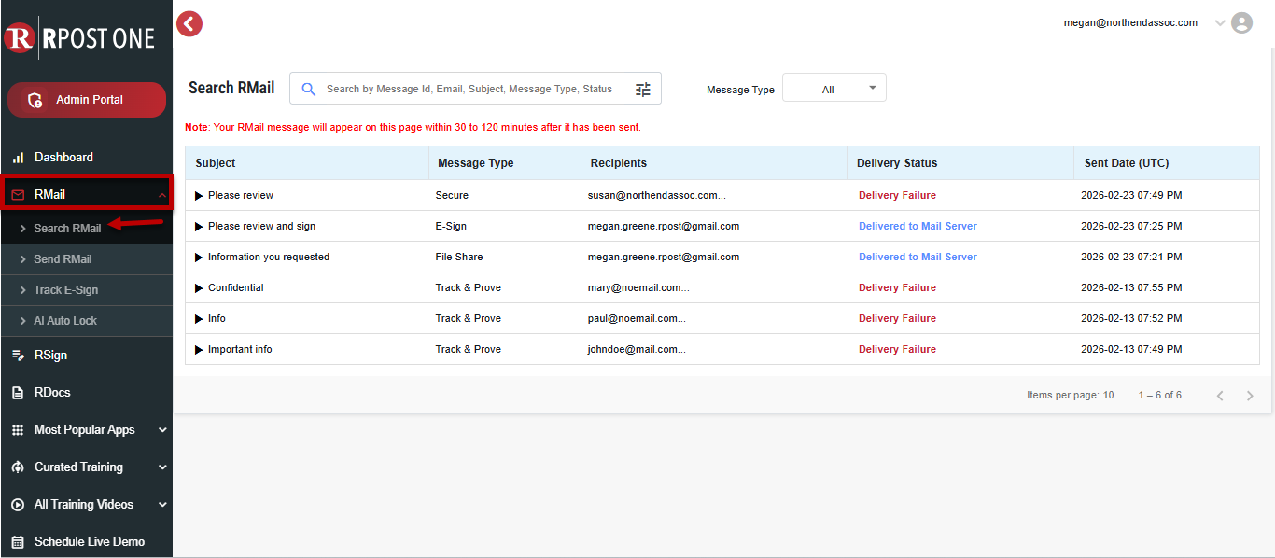The width and height of the screenshot is (1275, 558).
Task: Expand the 'Please review' message row
Action: coord(199,196)
